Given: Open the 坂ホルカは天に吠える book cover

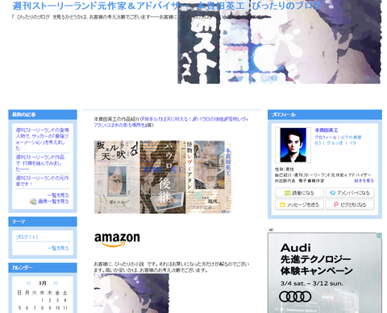Looking at the screenshot, I should click(x=117, y=177).
